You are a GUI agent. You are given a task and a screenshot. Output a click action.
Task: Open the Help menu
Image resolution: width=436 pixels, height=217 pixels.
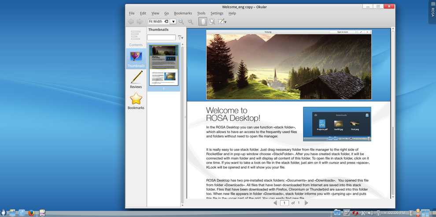(232, 13)
